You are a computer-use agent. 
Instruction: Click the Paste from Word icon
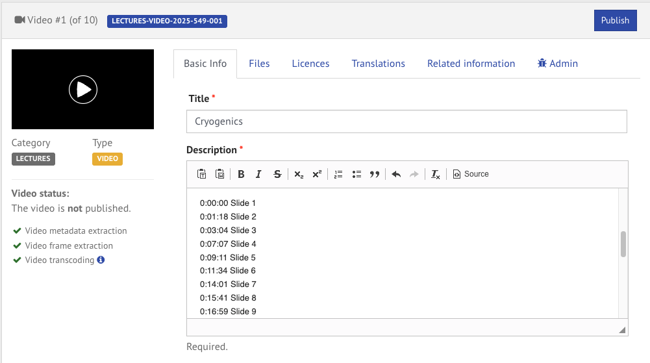click(219, 174)
